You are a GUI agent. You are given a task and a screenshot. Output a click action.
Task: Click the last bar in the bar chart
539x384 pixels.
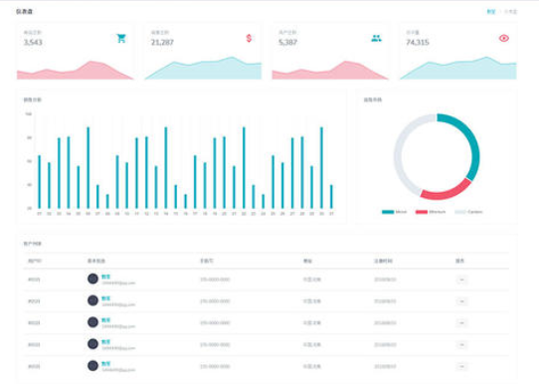331,197
